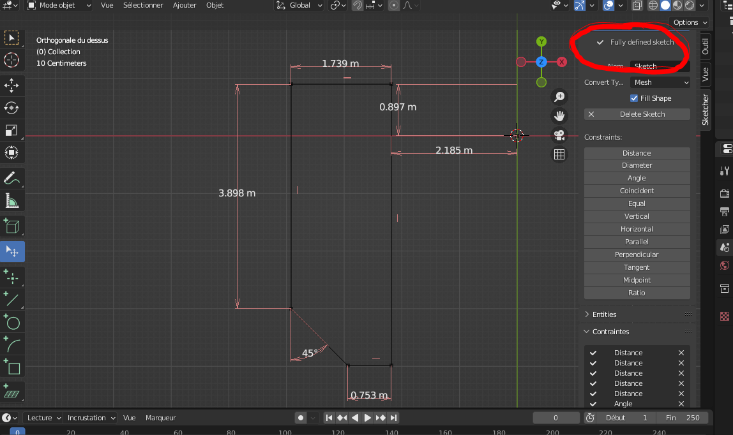Toggle camera view icon
The image size is (733, 435).
tap(559, 135)
